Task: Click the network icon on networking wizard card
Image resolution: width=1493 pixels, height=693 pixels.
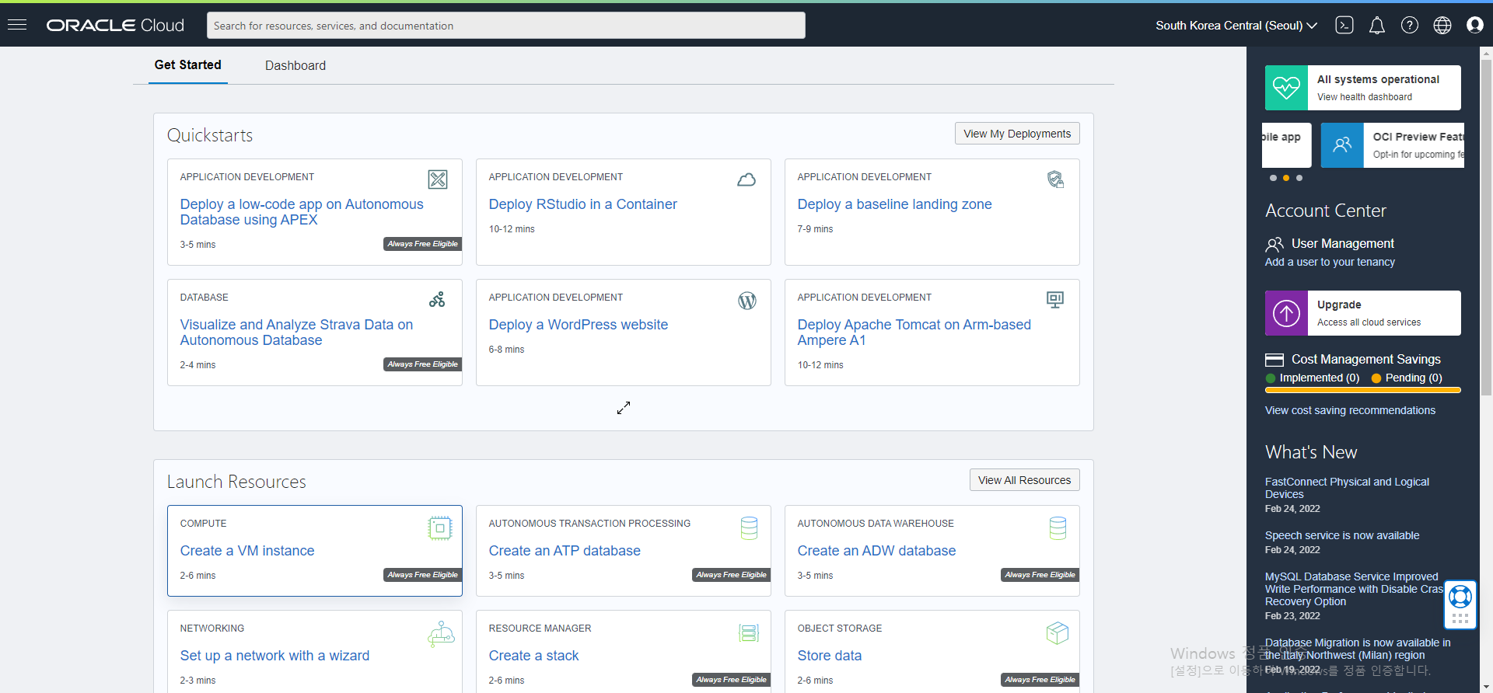Action: 441,634
